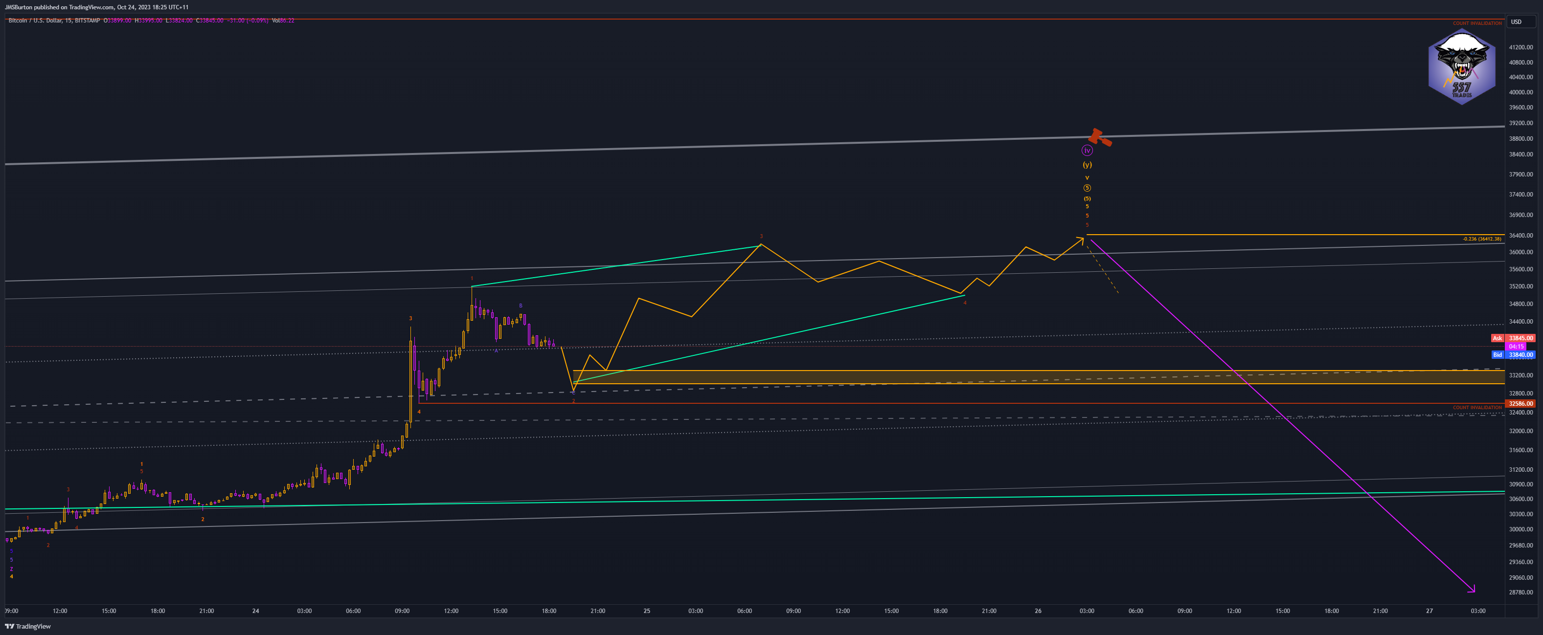Click the high value H33995.00
The height and width of the screenshot is (635, 1543).
pyautogui.click(x=149, y=21)
